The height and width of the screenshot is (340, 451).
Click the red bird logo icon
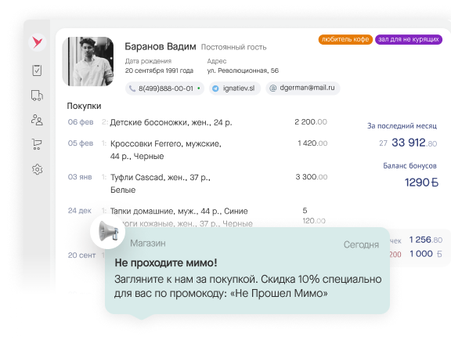(x=38, y=42)
